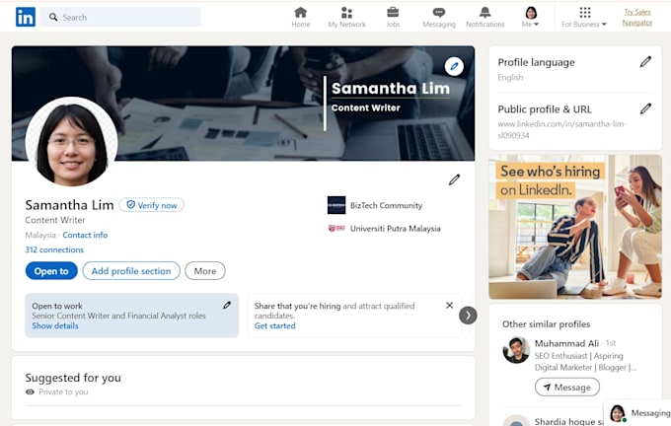The image size is (671, 426).
Task: Click the BizTech Community logo
Action: (x=336, y=205)
